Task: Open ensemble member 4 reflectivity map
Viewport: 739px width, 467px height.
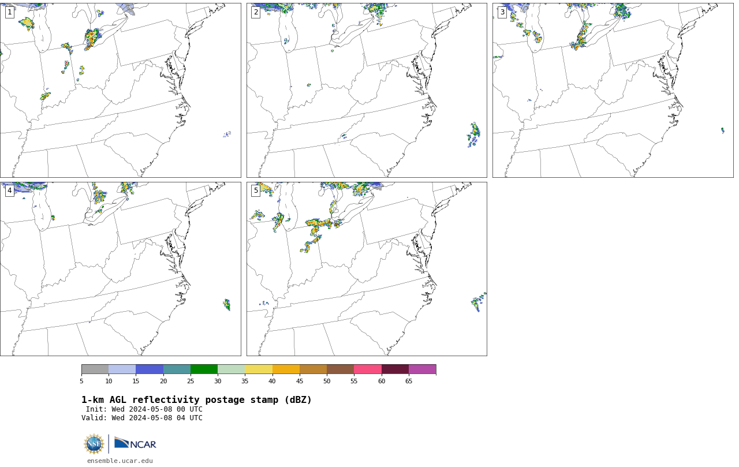Action: [121, 269]
